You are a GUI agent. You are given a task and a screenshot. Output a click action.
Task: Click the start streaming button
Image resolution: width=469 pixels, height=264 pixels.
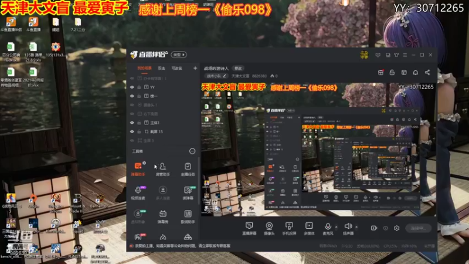point(418,228)
